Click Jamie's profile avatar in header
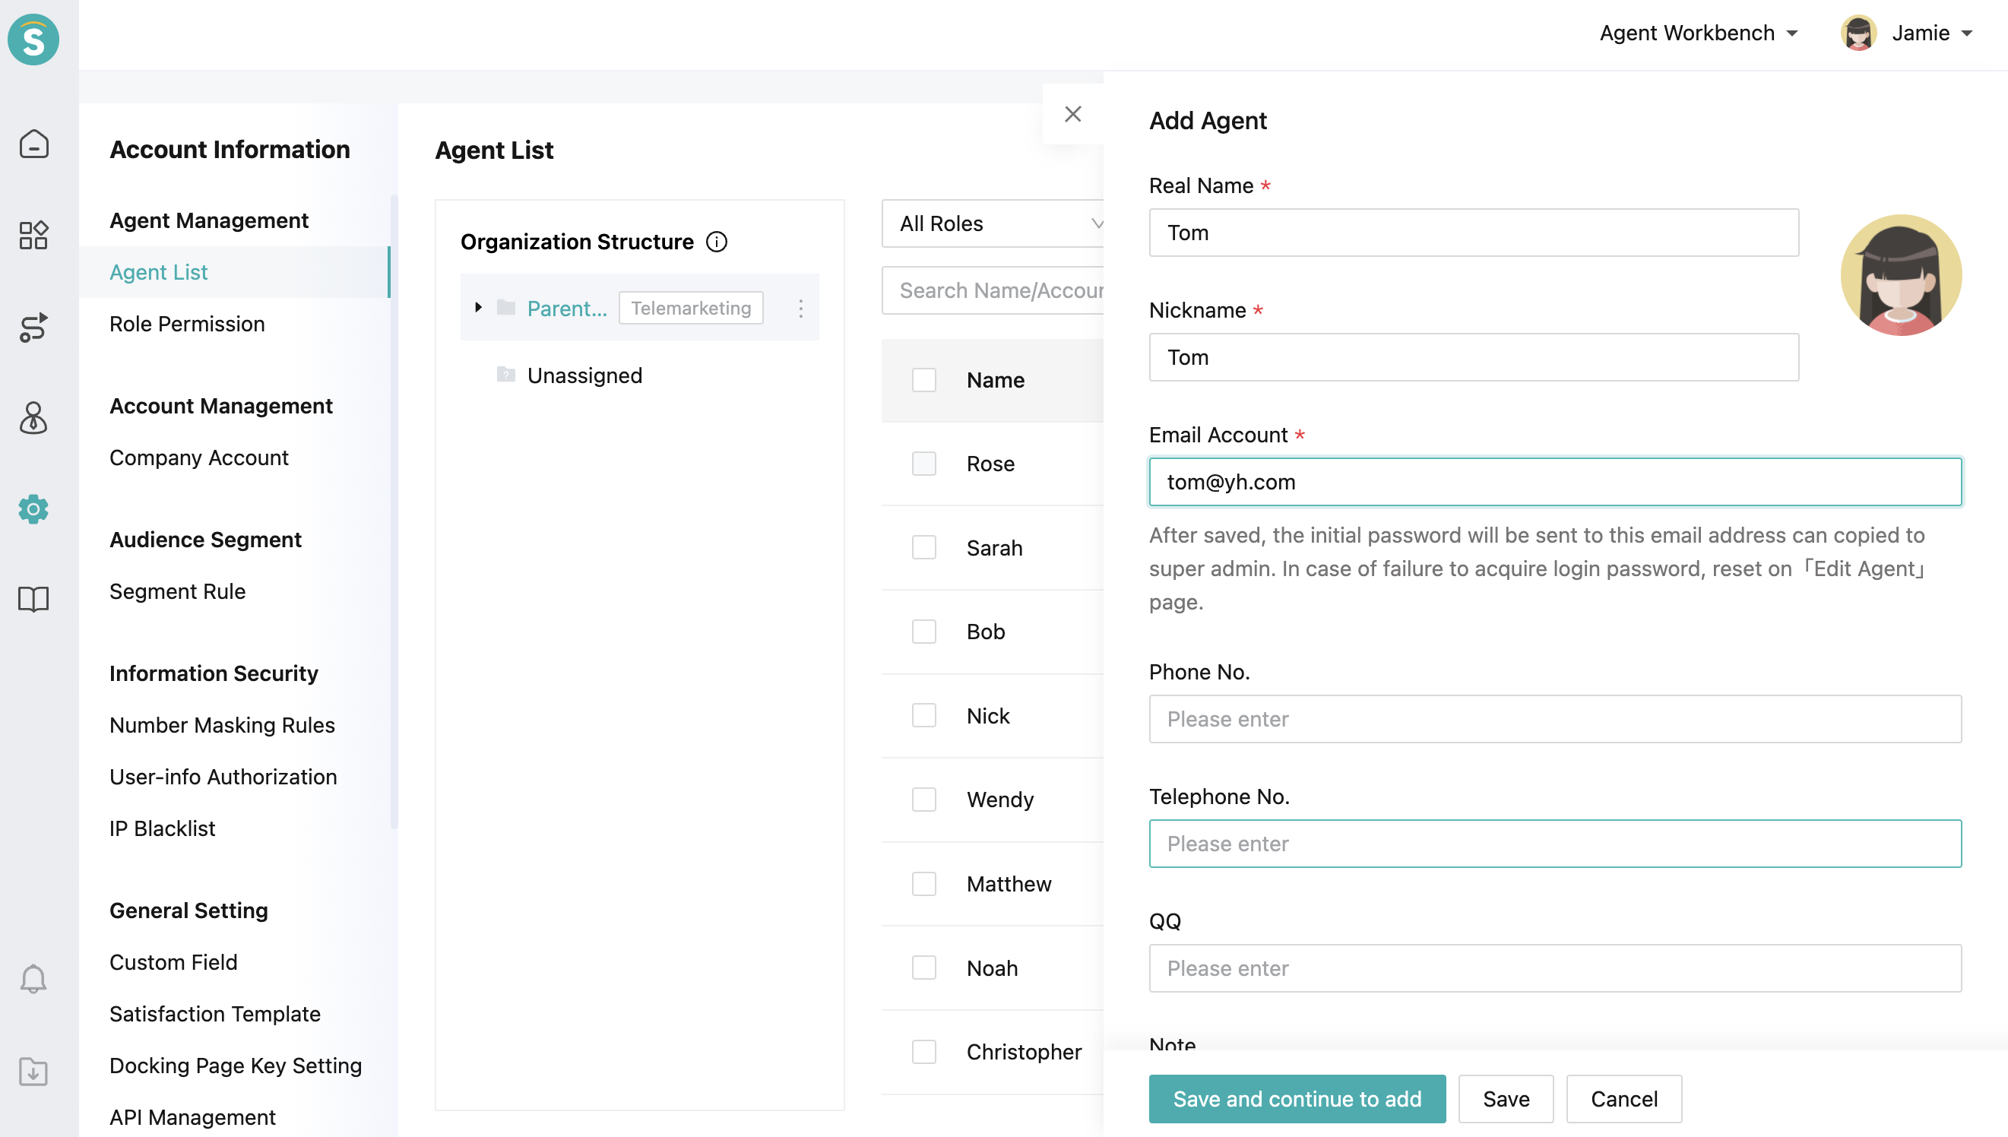The width and height of the screenshot is (2008, 1137). [x=1858, y=33]
